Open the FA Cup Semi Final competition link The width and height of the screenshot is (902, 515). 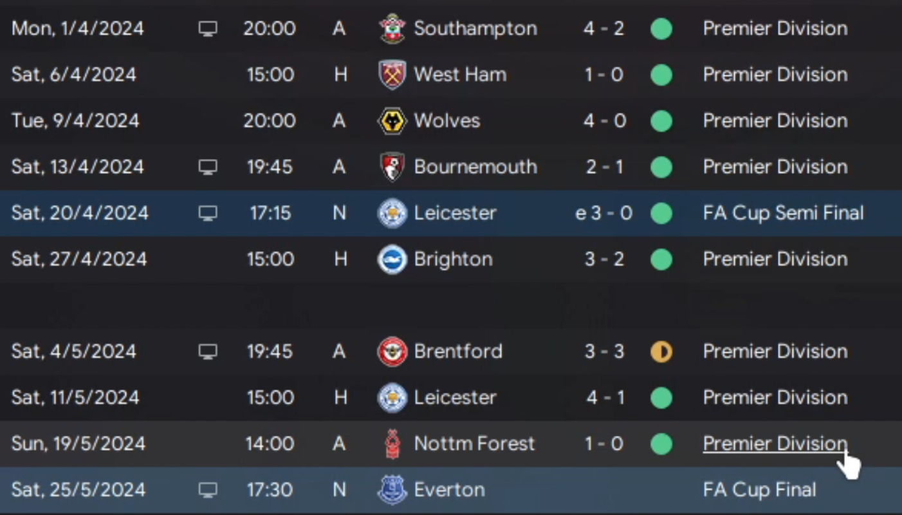(x=783, y=213)
